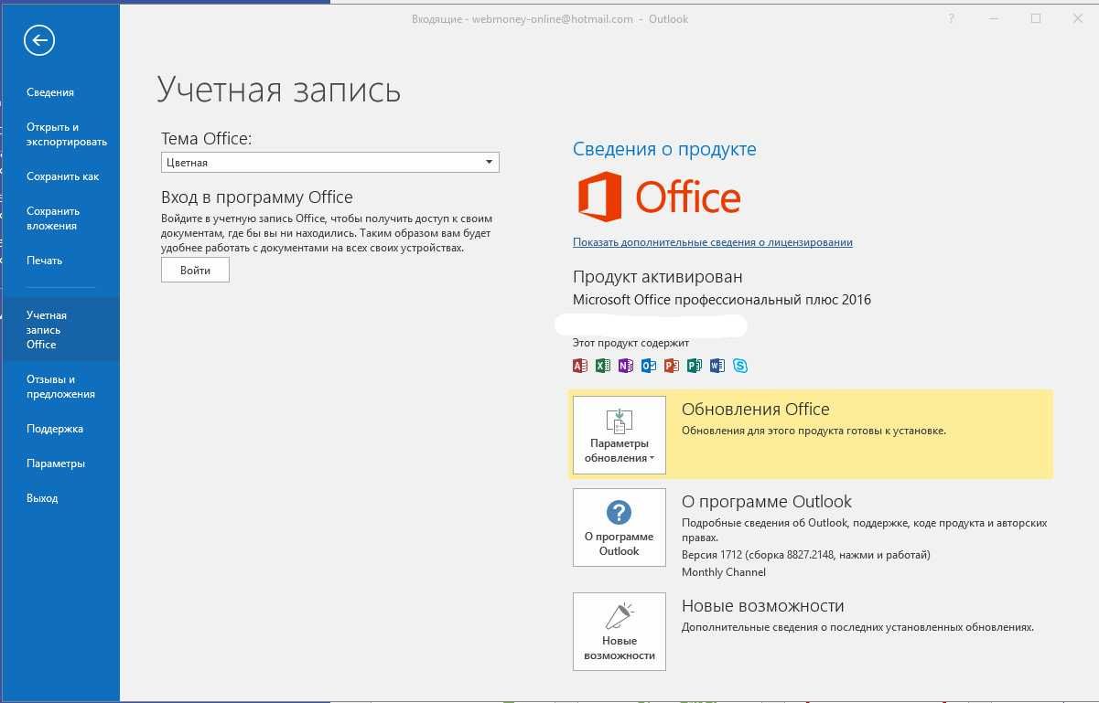Click the Вход в программу Office heading
Viewport: 1099px width, 703px height.
pyautogui.click(x=257, y=197)
